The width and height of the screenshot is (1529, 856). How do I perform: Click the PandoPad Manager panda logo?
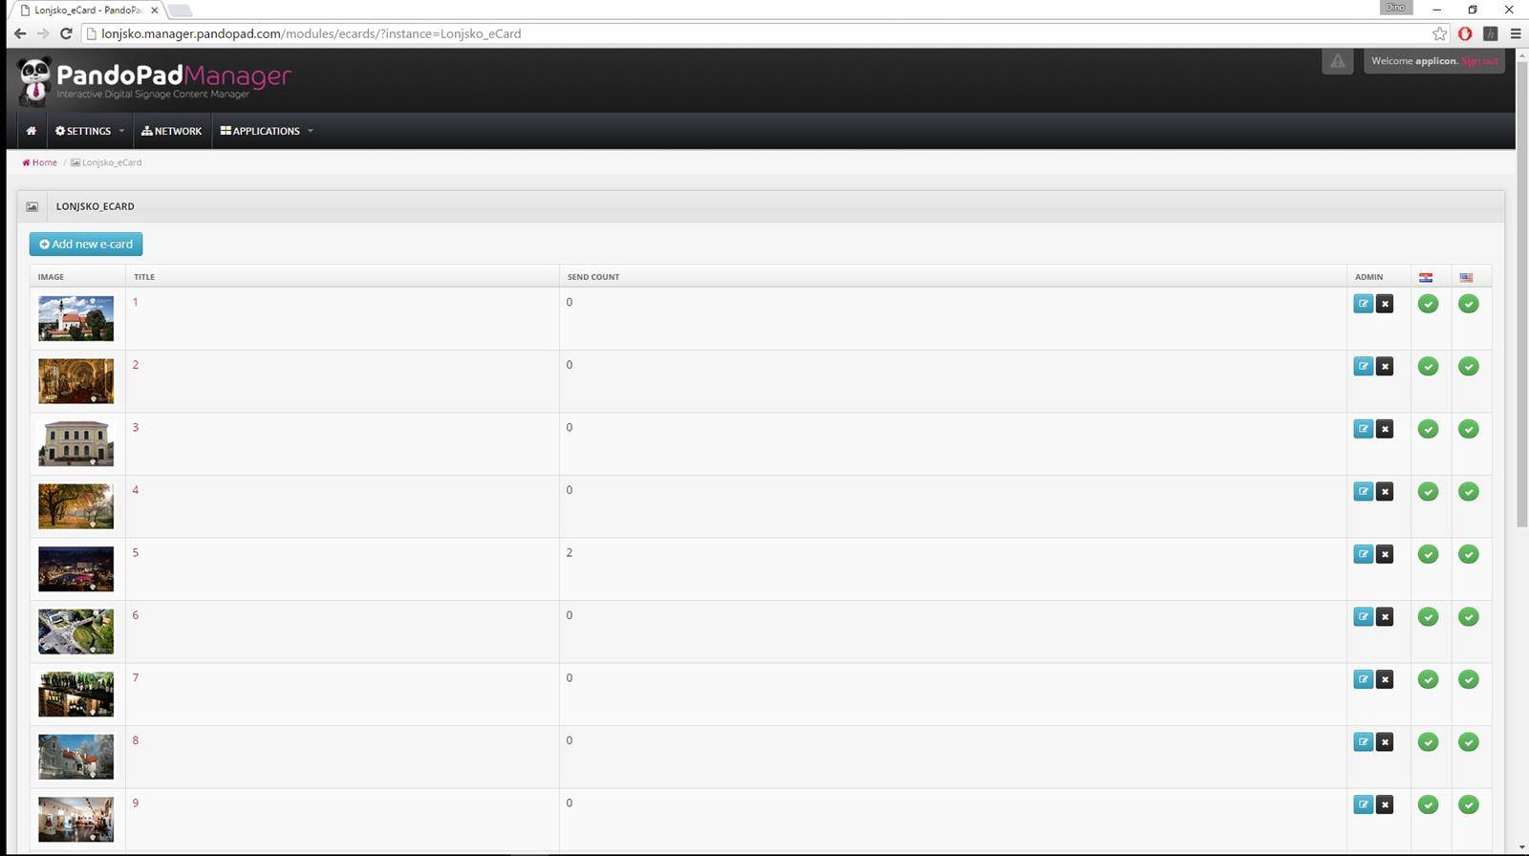pyautogui.click(x=35, y=80)
